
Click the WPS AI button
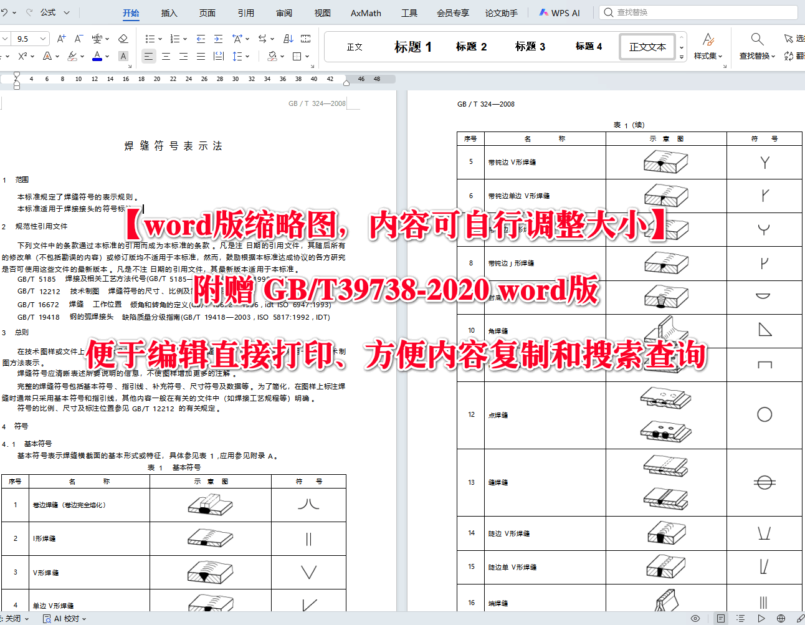coord(560,12)
